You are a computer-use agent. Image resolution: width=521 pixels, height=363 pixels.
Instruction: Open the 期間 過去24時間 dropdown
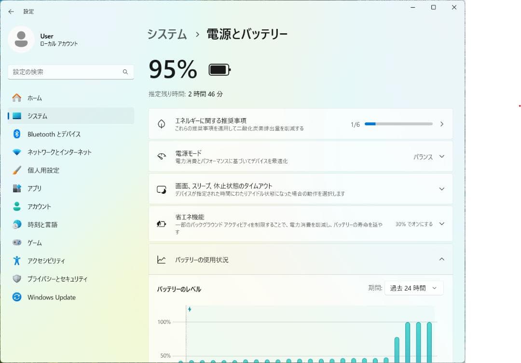click(x=413, y=288)
